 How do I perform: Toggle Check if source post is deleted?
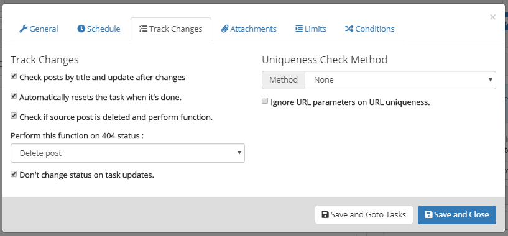tap(14, 116)
